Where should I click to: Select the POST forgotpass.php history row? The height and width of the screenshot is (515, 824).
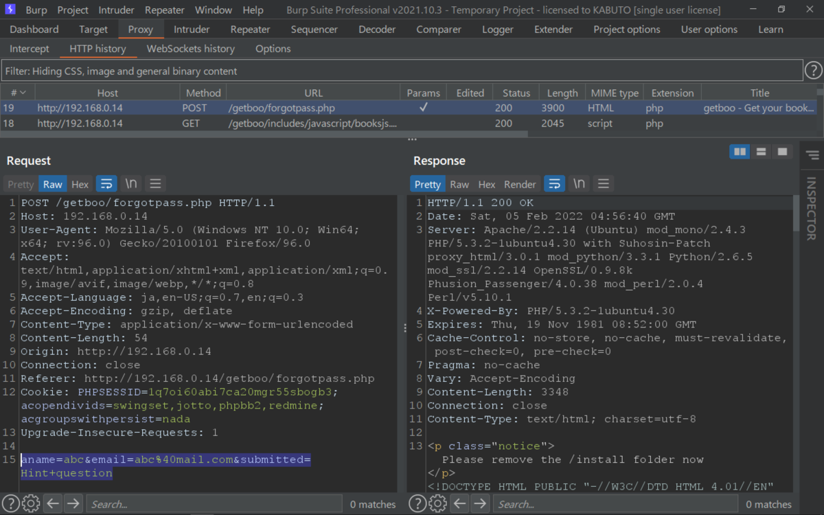(408, 108)
